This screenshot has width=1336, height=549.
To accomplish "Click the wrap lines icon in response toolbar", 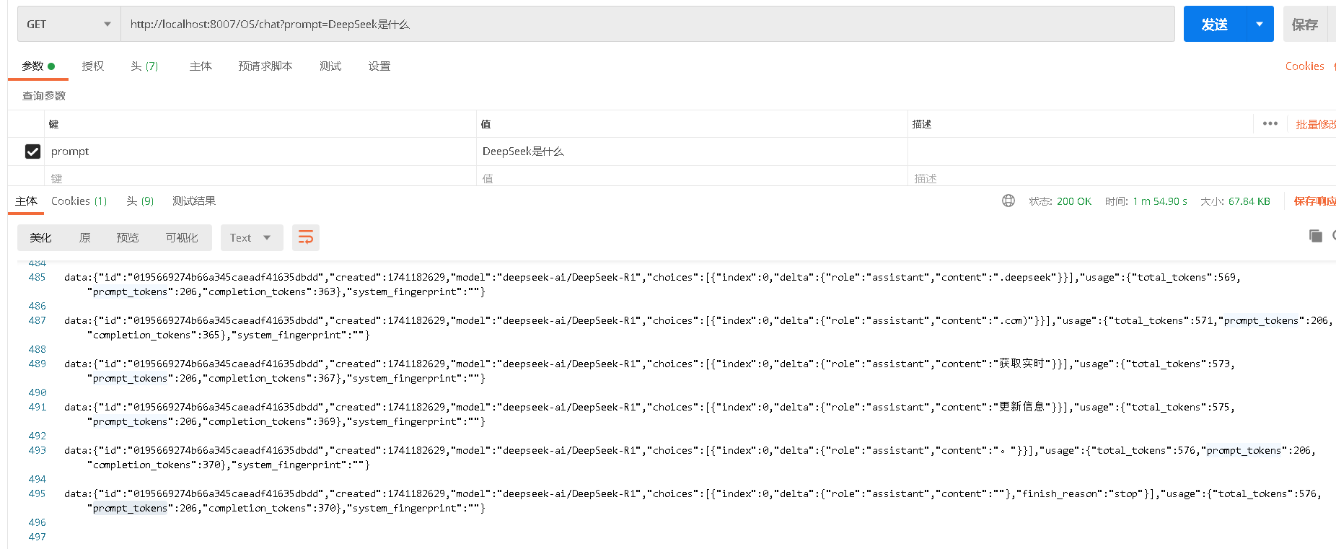I will pos(306,237).
